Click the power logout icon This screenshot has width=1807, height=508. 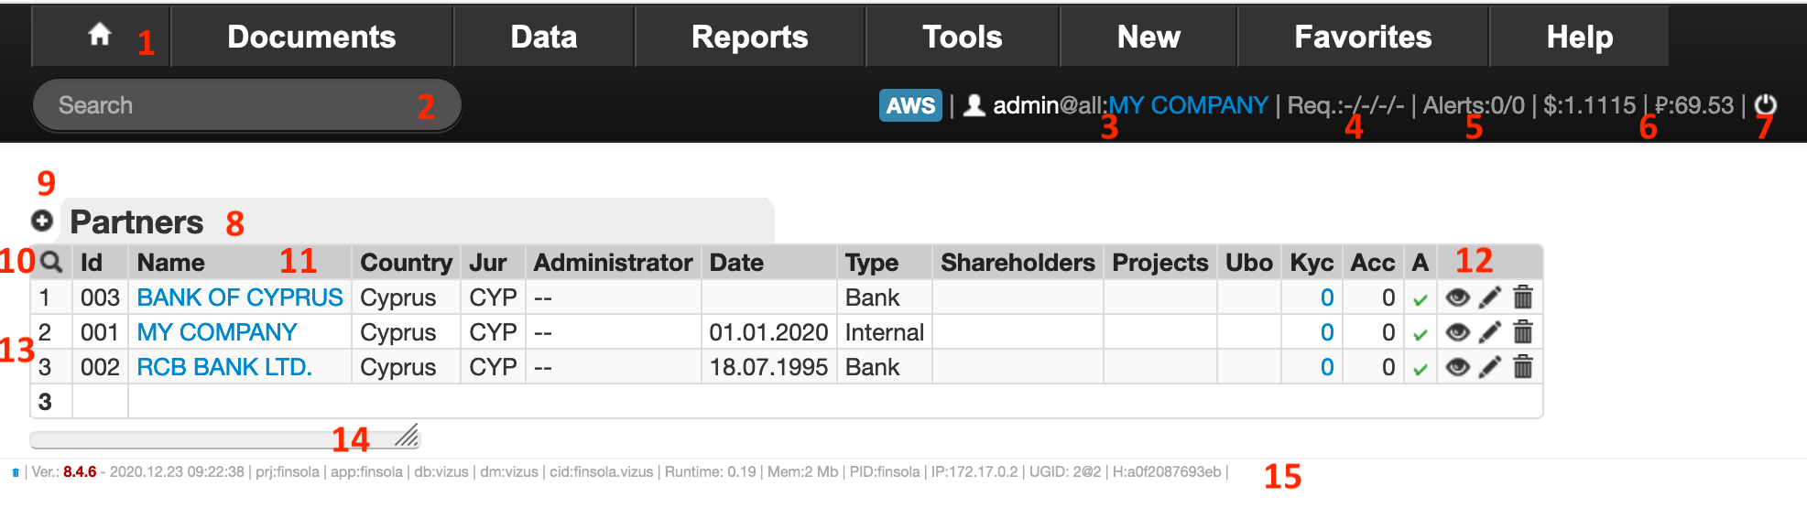pos(1765,105)
